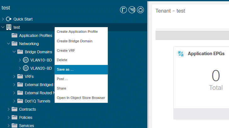
Task: Select the VRFs tree label
Action: click(29, 77)
